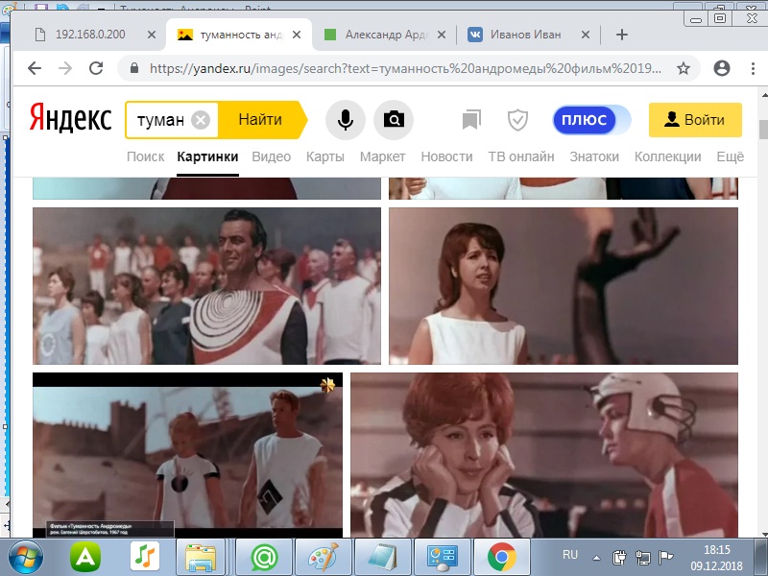Switch to the Paint taskbar window
768x576 pixels.
[x=324, y=558]
